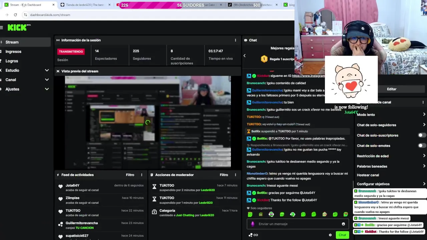Open Configurar objetivos options arrow
This screenshot has width=427, height=240.
coord(424,184)
